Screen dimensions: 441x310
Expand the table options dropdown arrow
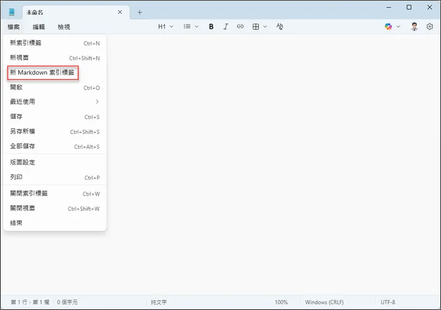265,27
